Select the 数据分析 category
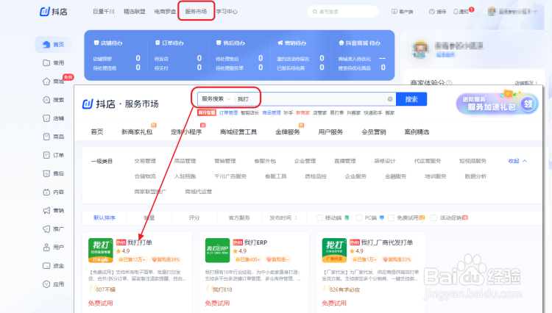 click(475, 176)
